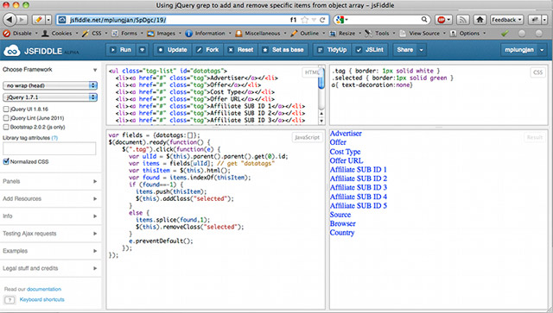Click the pencil highlighter toolbar icon
The height and width of the screenshot is (313, 553).
(38, 20)
